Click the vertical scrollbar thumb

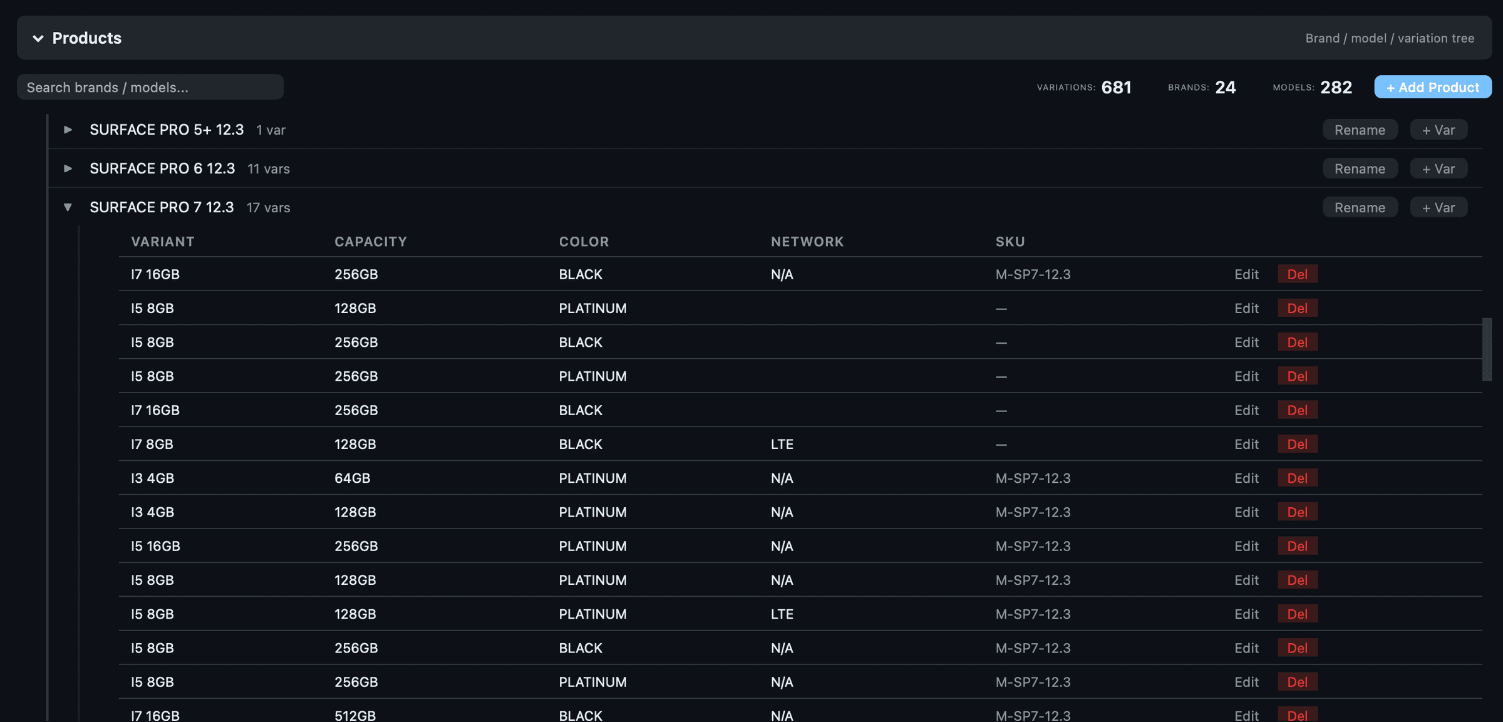coord(1487,349)
